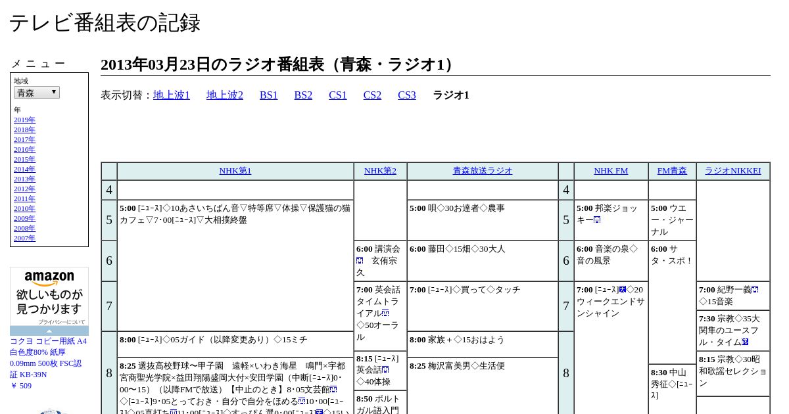Select the 7:00 買って◇タッチ program cell

(x=483, y=306)
